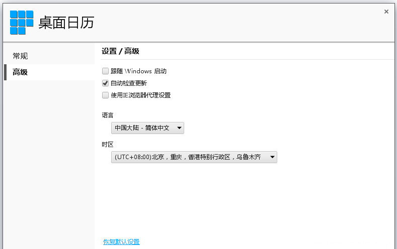
Task: Select the 高级 sidebar tab
Action: click(21, 72)
